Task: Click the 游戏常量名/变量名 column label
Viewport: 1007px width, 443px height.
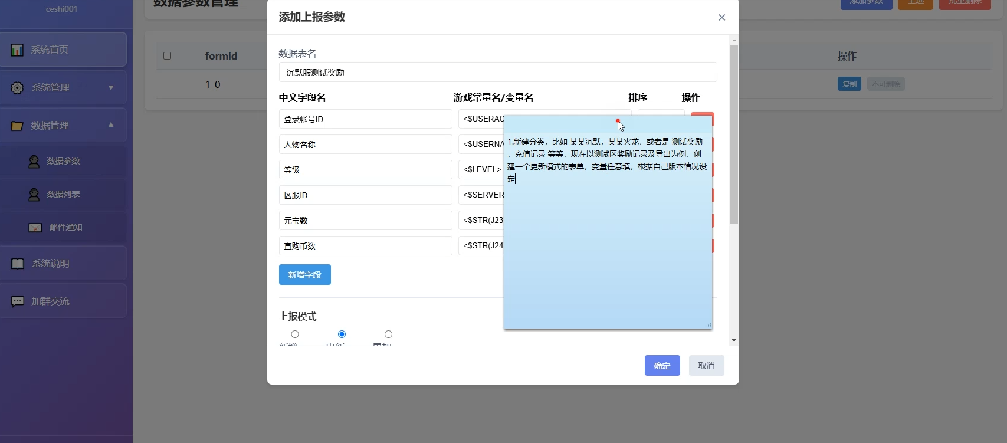Action: pyautogui.click(x=494, y=98)
